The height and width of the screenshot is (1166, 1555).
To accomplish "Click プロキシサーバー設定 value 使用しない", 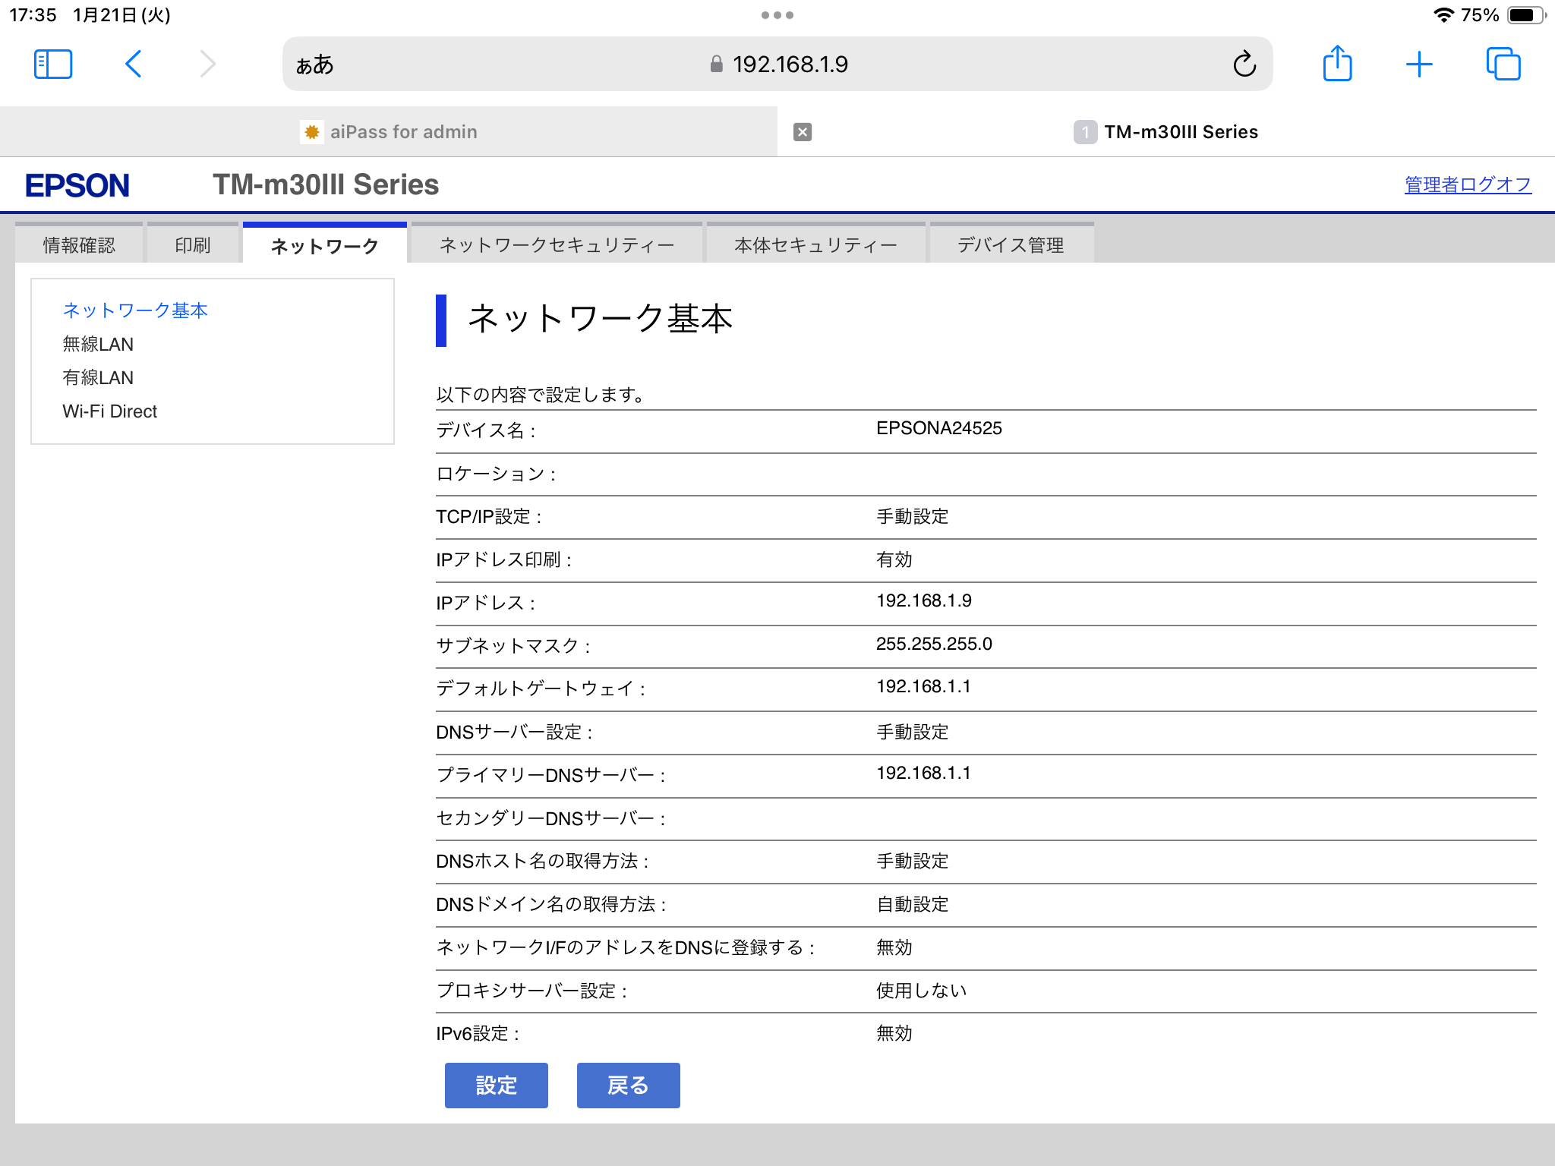I will coord(922,991).
